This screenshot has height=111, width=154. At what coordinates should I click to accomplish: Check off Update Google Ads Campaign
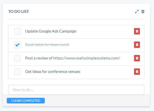point(17,31)
